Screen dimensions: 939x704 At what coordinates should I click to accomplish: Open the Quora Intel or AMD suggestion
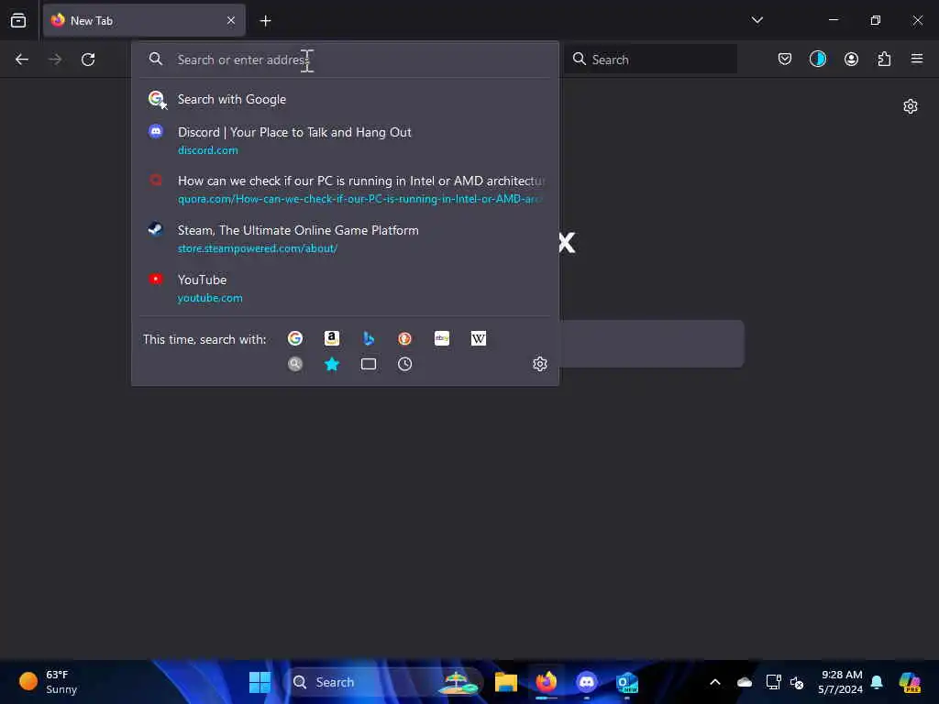[x=345, y=189]
